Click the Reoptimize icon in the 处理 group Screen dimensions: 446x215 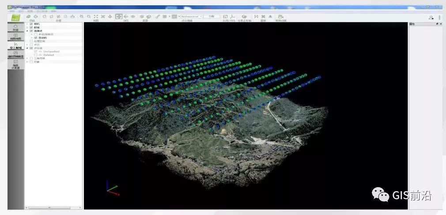pos(44,17)
